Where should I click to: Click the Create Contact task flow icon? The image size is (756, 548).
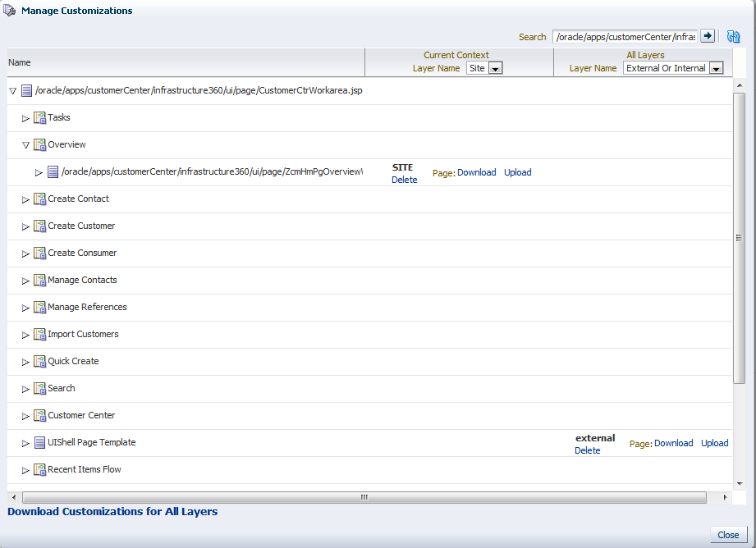pyautogui.click(x=39, y=199)
